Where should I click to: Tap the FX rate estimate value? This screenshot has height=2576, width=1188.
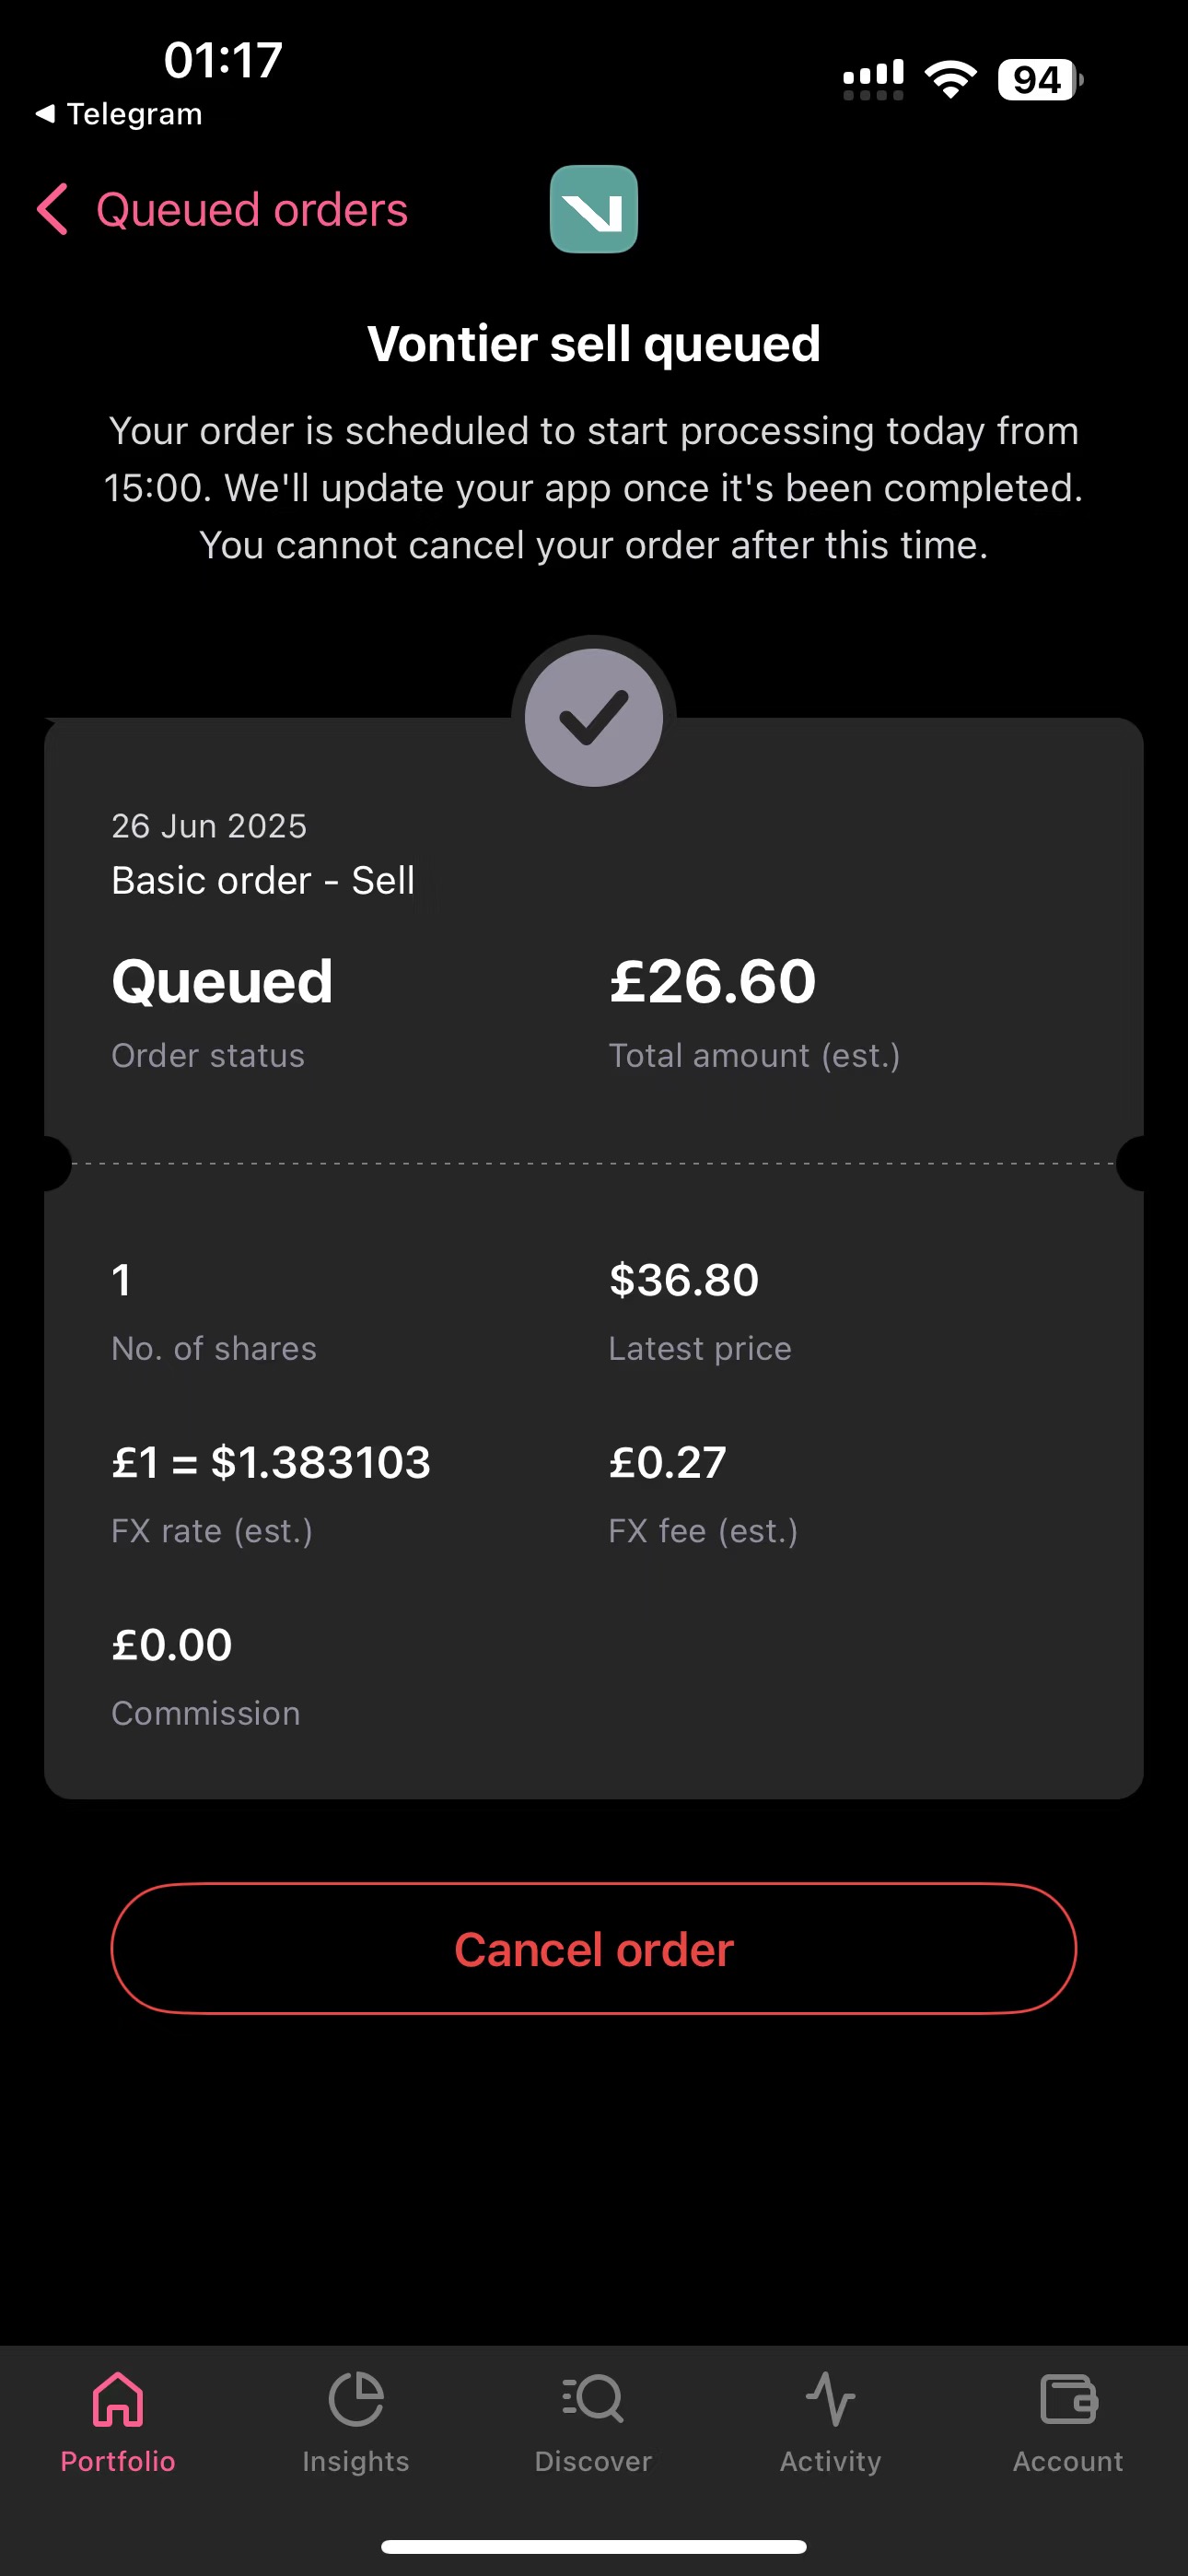click(x=271, y=1463)
